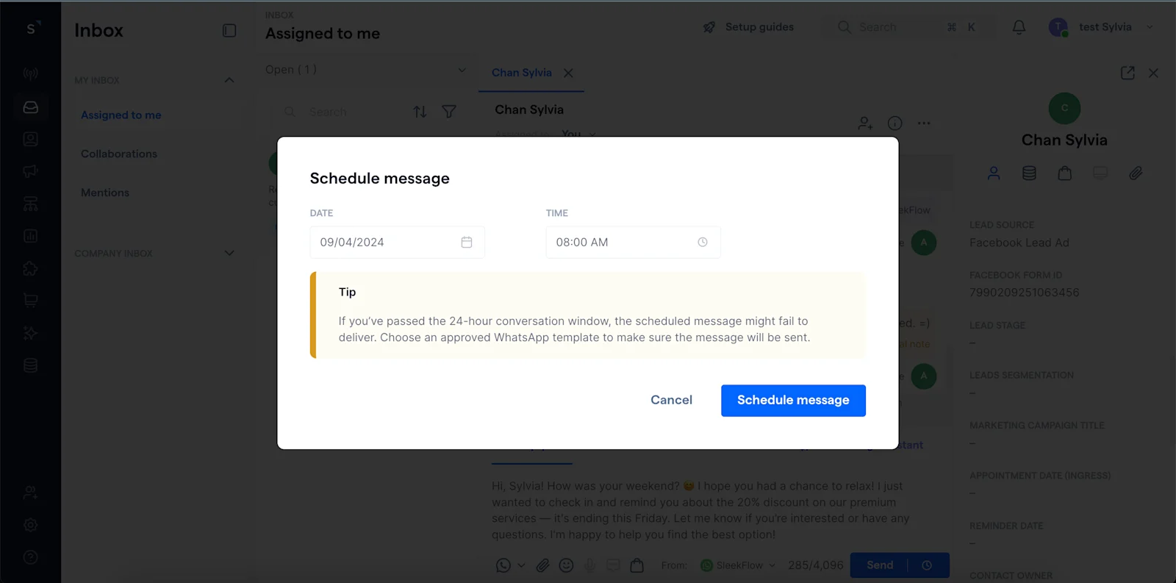
Task: Click the schedule send clock beside Send
Action: click(928, 565)
